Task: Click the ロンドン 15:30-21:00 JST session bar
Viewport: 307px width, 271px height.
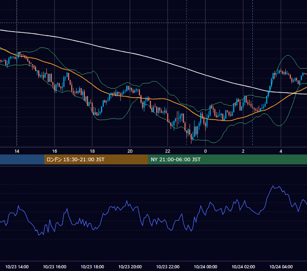Action: (96, 159)
